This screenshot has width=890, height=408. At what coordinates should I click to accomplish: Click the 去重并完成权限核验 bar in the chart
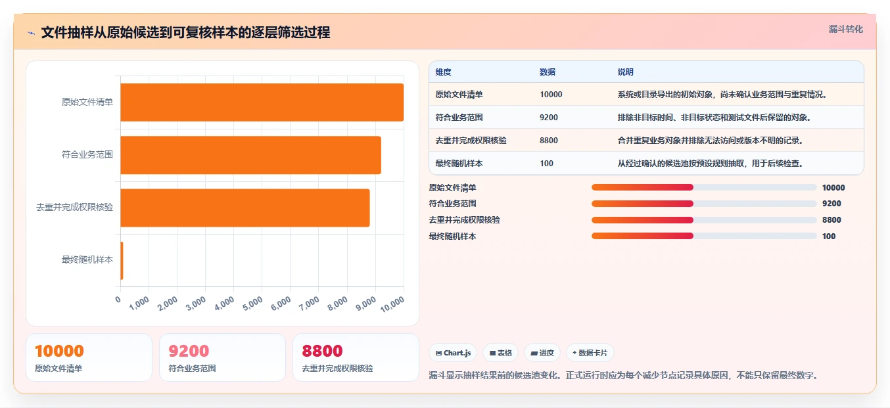245,208
